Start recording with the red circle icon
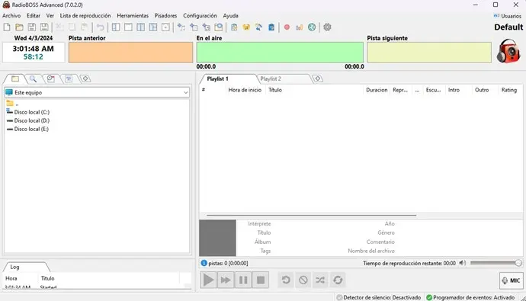This screenshot has width=526, height=301. pyautogui.click(x=287, y=27)
